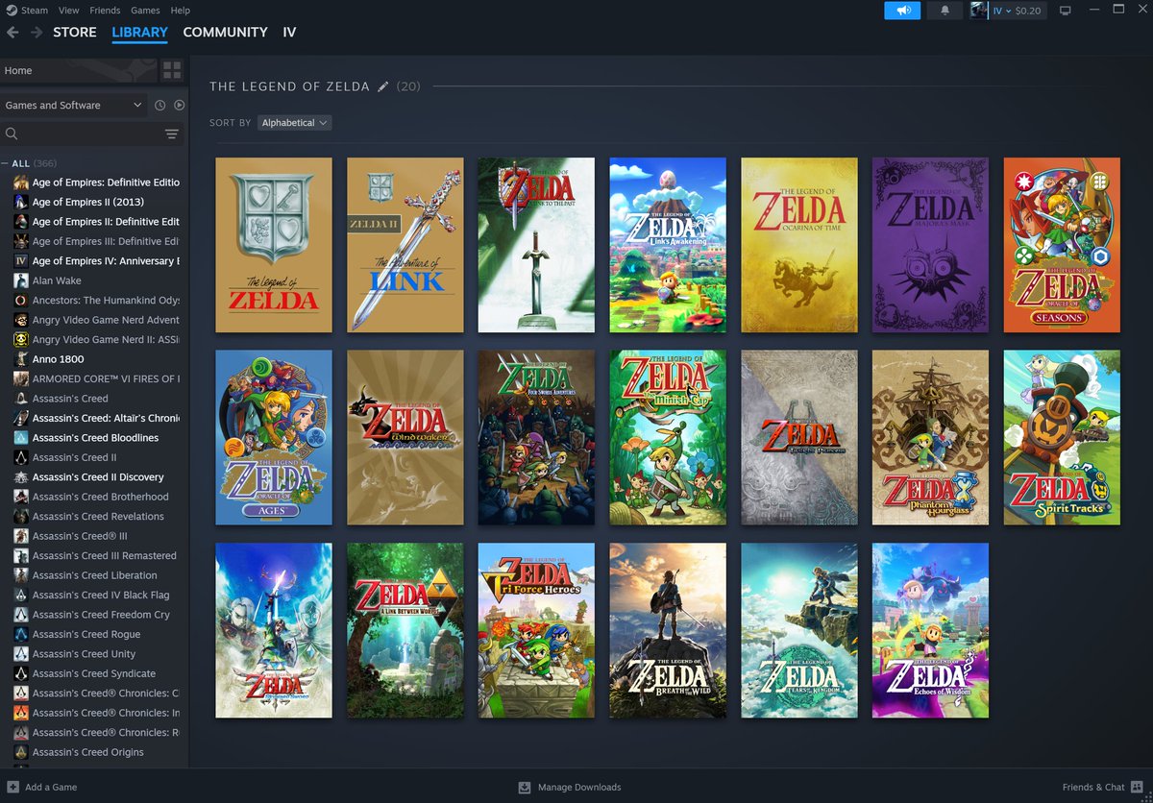The width and height of the screenshot is (1153, 803).
Task: Select Assassin's Creed Syndicate in list
Action: [92, 673]
